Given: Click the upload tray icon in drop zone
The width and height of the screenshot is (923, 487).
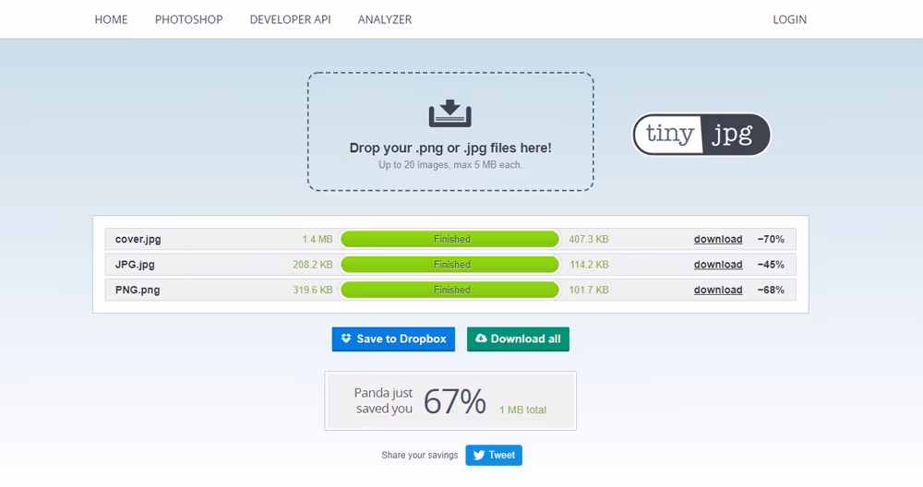Looking at the screenshot, I should [x=450, y=113].
